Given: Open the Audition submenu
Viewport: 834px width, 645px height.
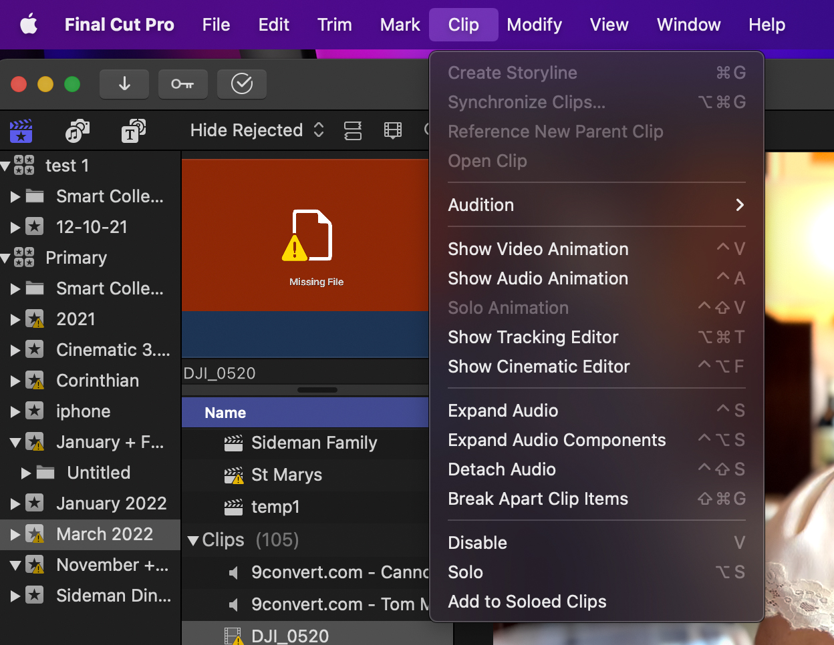Looking at the screenshot, I should [x=481, y=205].
